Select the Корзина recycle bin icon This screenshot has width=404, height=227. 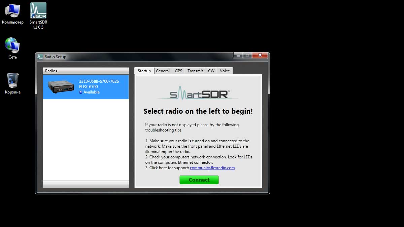pyautogui.click(x=13, y=84)
